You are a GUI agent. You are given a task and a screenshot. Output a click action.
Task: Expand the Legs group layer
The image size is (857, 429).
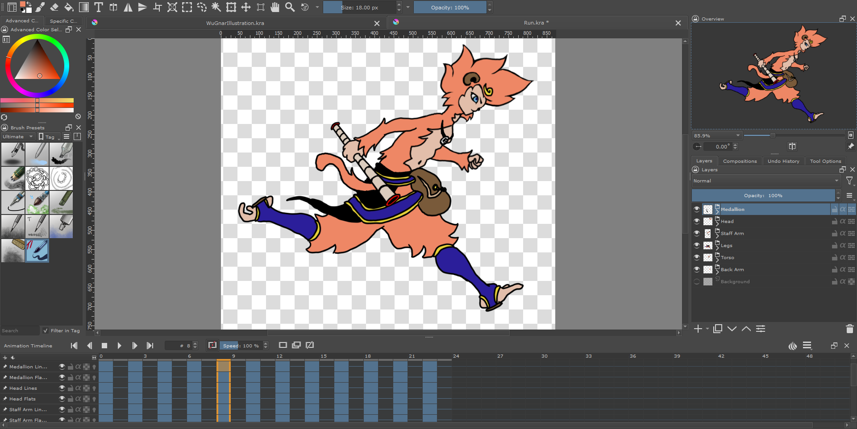(x=717, y=247)
